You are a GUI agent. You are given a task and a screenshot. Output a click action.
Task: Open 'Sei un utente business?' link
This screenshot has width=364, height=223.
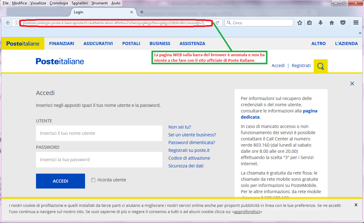point(192,135)
